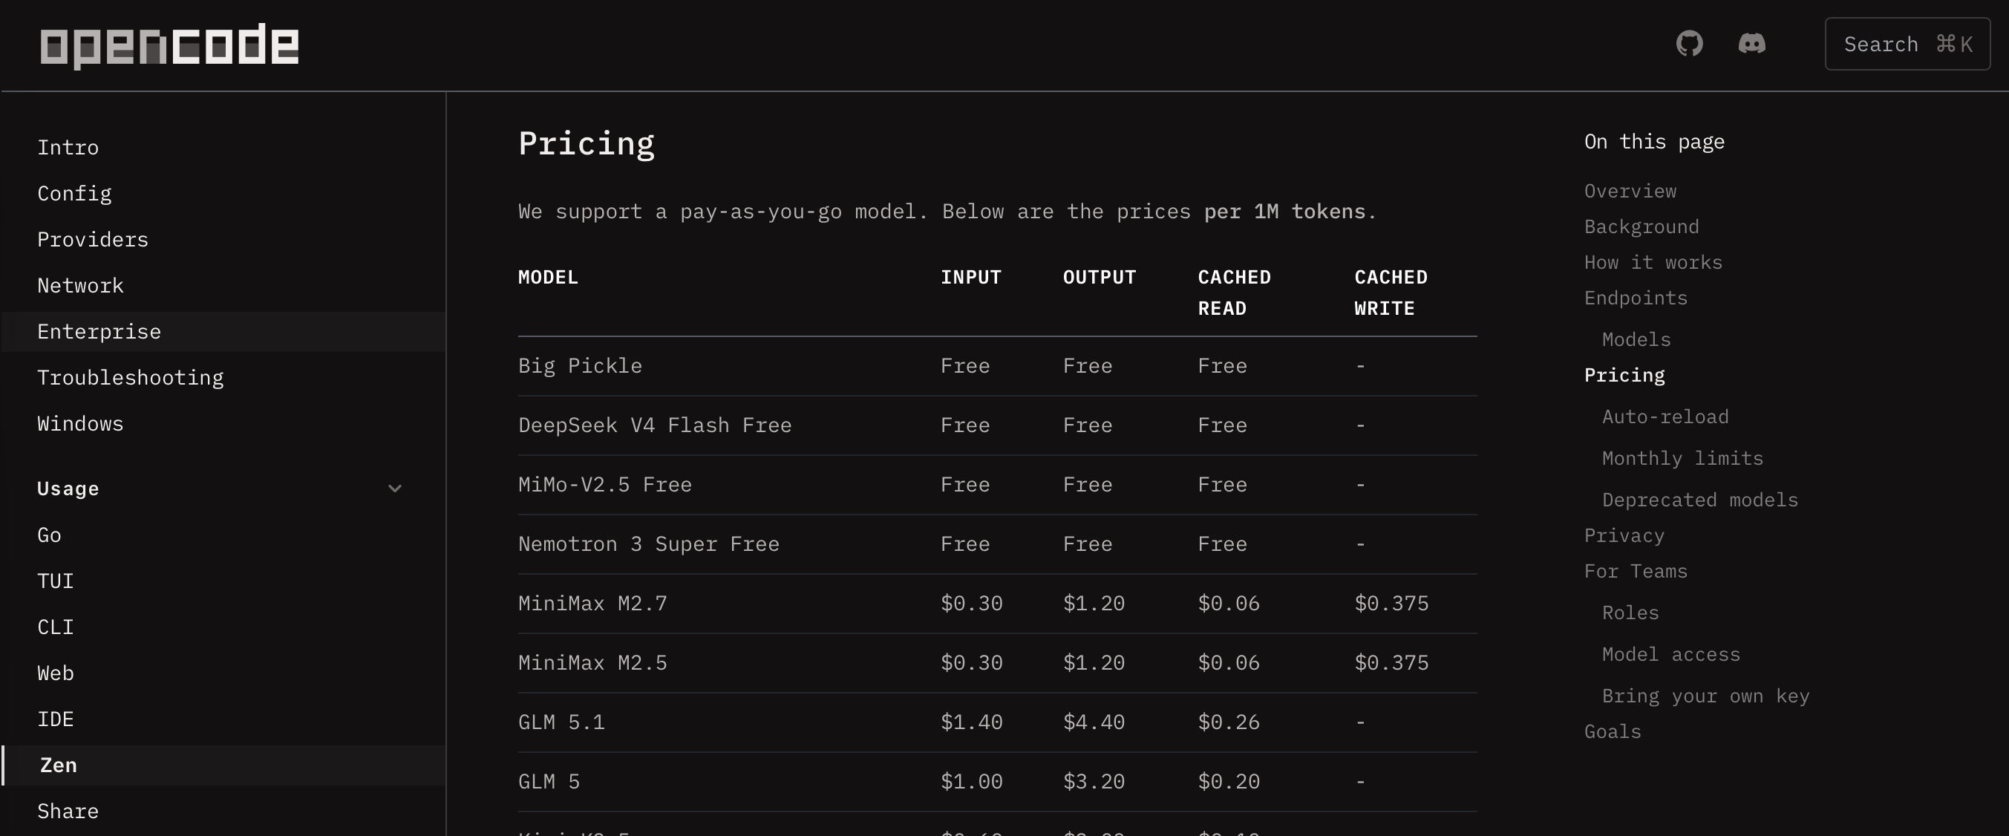Collapse the Usage section chevron
This screenshot has height=836, width=2009.
point(395,489)
